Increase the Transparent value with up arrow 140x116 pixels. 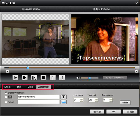tap(111, 99)
